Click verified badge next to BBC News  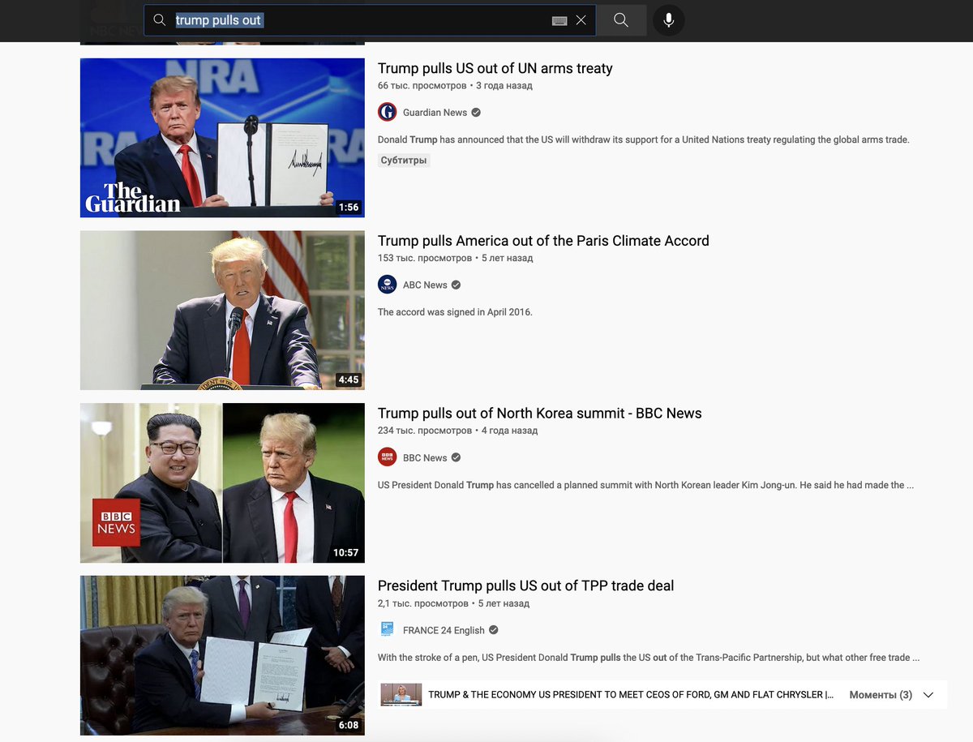pos(456,457)
